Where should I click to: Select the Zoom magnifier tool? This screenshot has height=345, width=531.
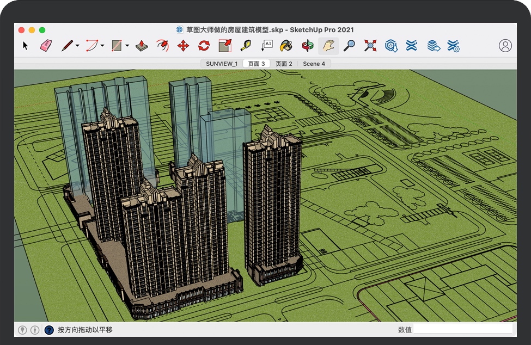coord(349,46)
